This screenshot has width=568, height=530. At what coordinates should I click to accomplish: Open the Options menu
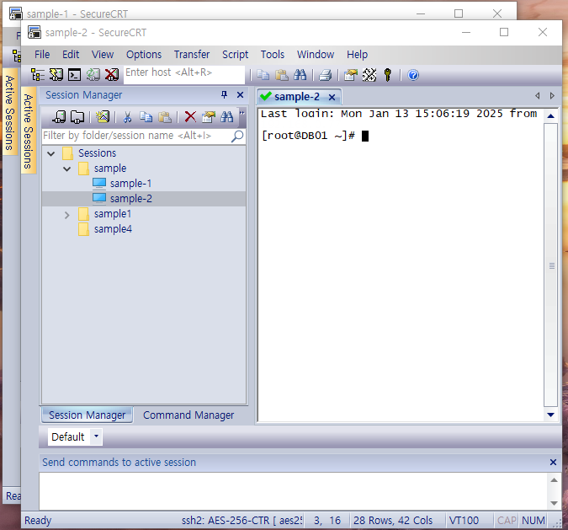[x=144, y=55]
